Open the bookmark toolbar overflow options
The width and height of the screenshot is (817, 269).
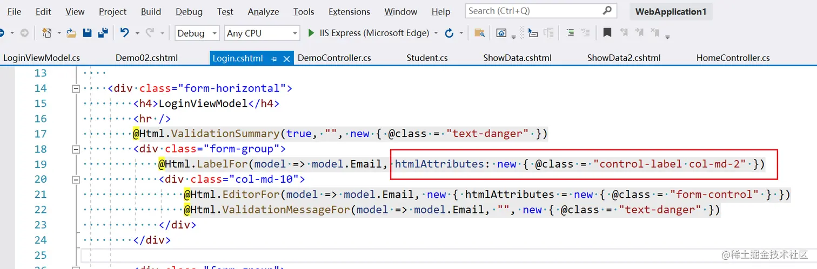pyautogui.click(x=668, y=37)
